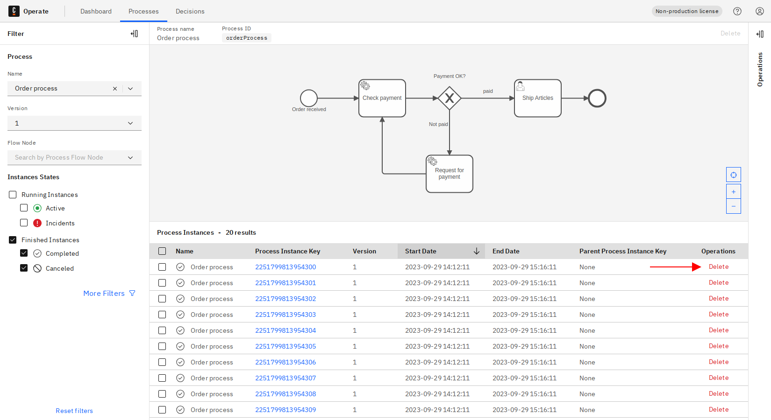Image resolution: width=771 pixels, height=420 pixels.
Task: Switch to the Dashboard tab
Action: [96, 11]
